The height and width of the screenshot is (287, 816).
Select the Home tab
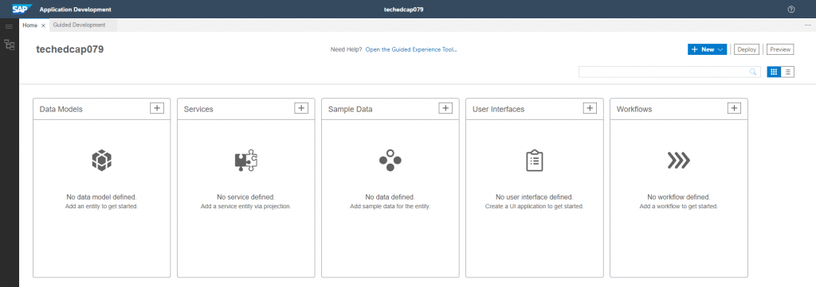coord(29,25)
